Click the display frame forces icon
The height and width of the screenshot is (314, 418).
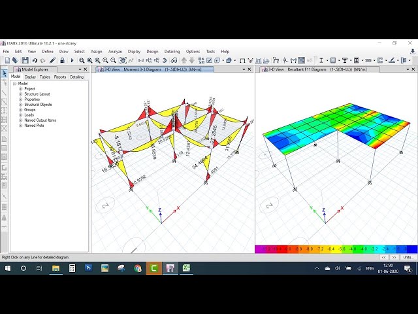click(293, 61)
